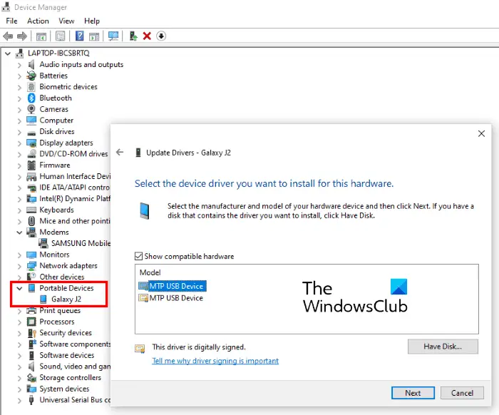
Task: Select the highlighted MTP USB Device model
Action: [173, 286]
